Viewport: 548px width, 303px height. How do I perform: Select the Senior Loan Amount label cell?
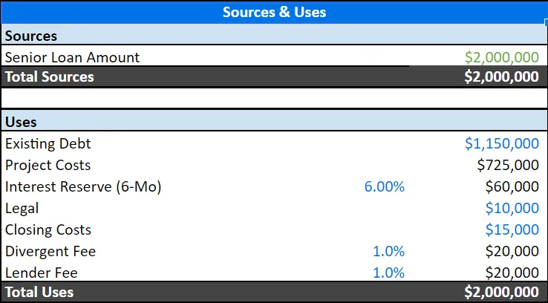coord(72,56)
